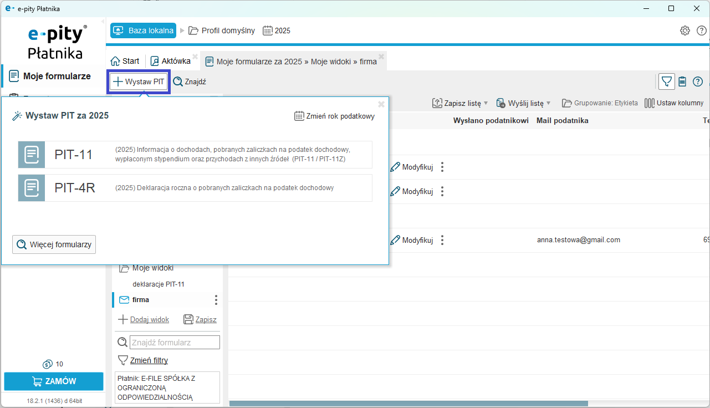The height and width of the screenshot is (408, 710).
Task: Close the Wystaw PIT popup panel
Action: [381, 104]
